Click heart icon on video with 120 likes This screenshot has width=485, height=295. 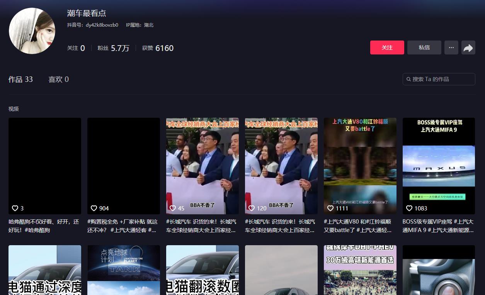click(252, 208)
